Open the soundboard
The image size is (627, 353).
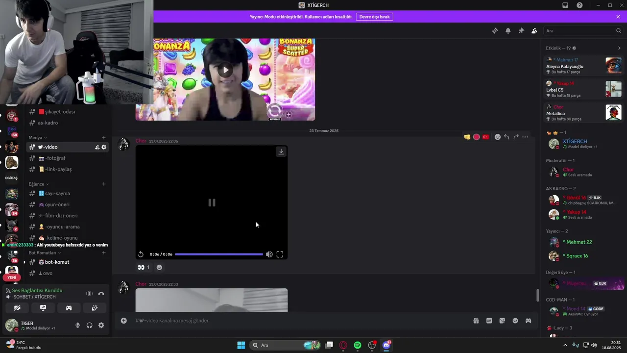pos(95,308)
